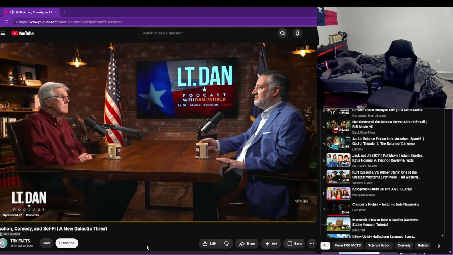Visit the ltdan.com advertiser link

pyautogui.click(x=32, y=215)
